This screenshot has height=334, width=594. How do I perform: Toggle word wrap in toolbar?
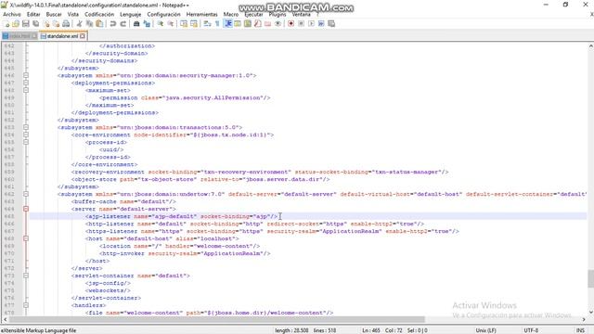coord(206,23)
